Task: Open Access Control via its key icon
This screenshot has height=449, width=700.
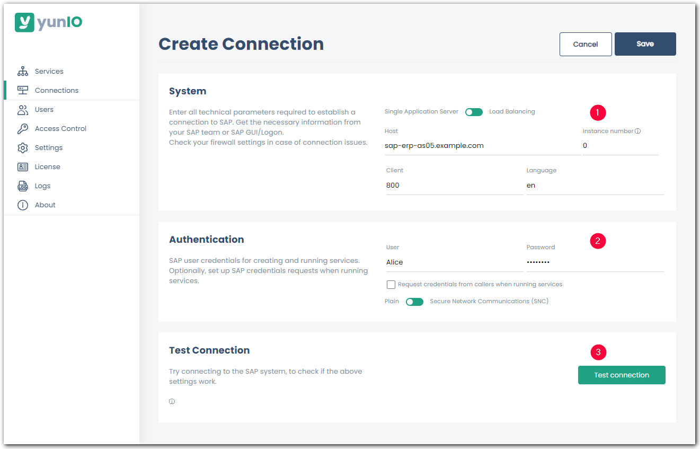Action: 23,128
